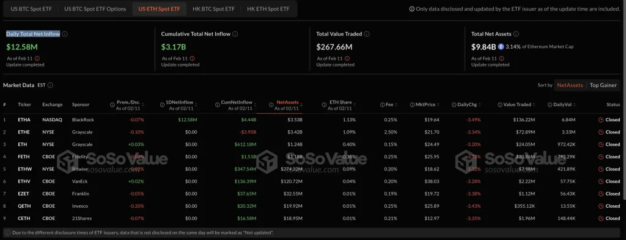The height and width of the screenshot is (240, 626).
Task: Click the $38.03 market price cell
Action: (432, 182)
